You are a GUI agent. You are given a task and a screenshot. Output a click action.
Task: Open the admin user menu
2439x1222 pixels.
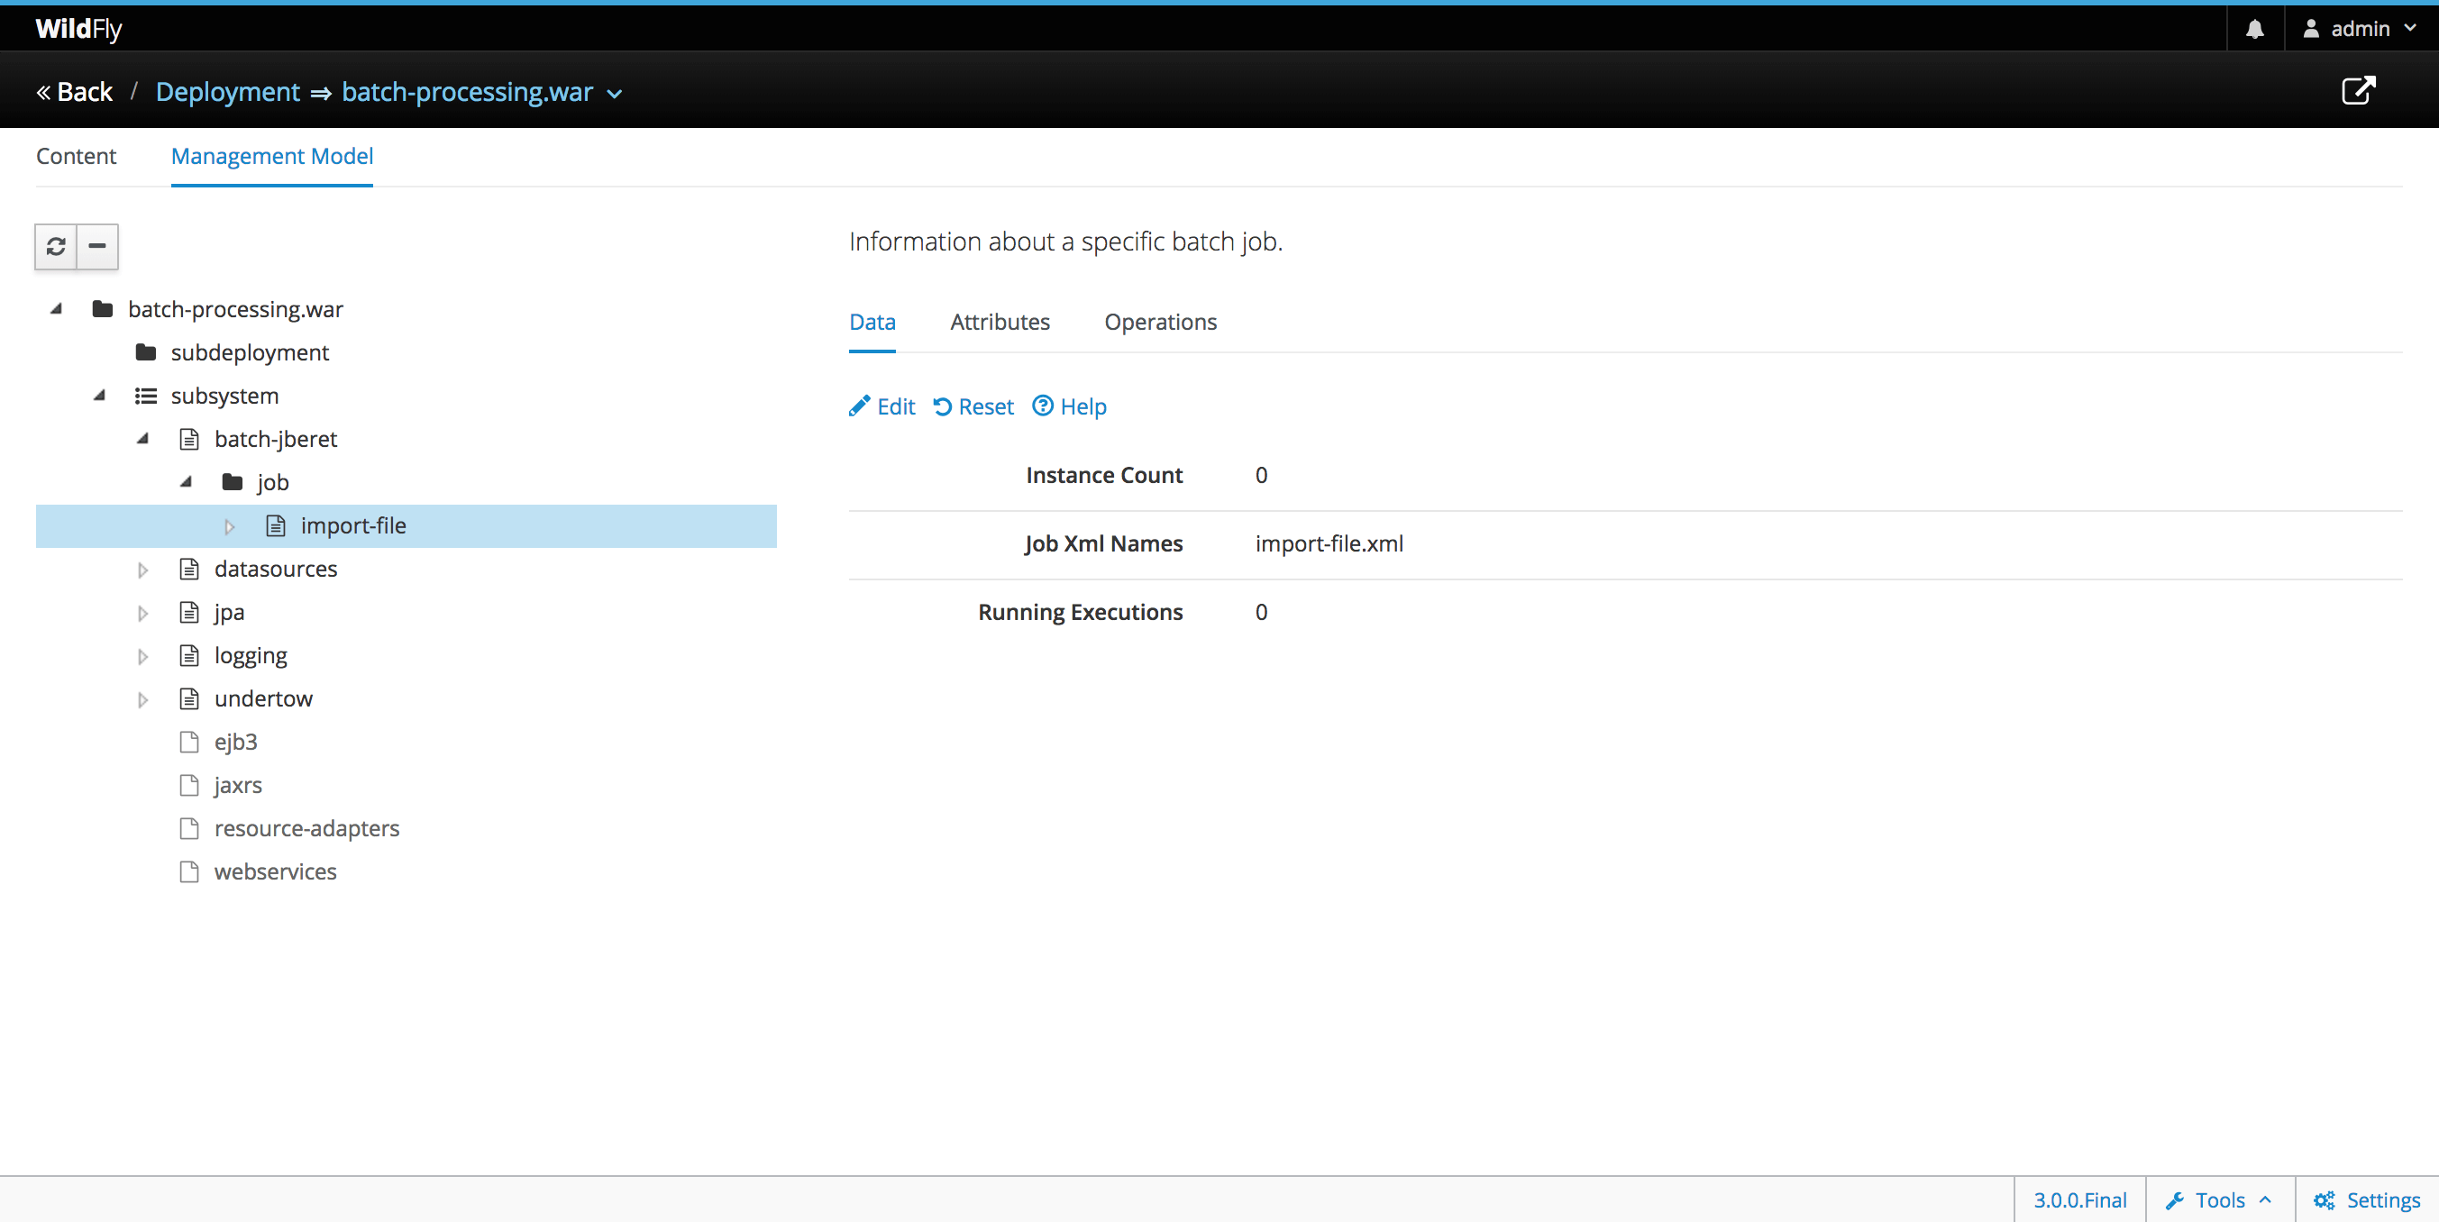click(x=2360, y=29)
